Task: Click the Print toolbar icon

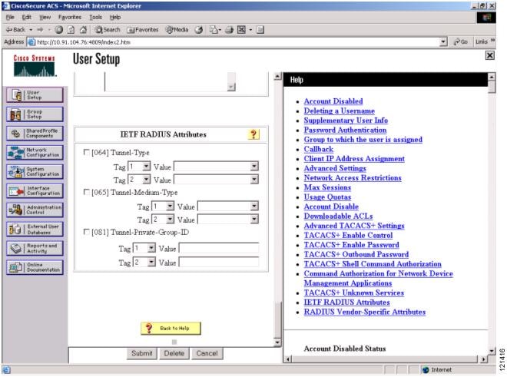Action: 229,30
